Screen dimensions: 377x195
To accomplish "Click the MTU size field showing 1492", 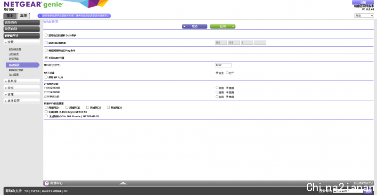I will (223, 65).
